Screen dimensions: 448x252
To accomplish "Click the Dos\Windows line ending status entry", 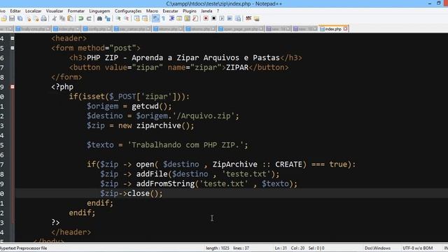I will tap(377, 248).
